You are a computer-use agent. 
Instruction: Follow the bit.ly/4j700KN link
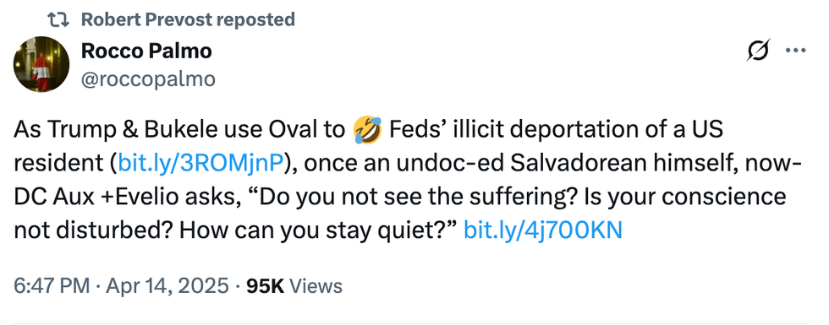[543, 230]
